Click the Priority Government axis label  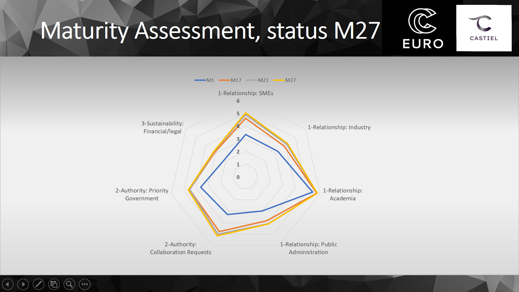(142, 194)
